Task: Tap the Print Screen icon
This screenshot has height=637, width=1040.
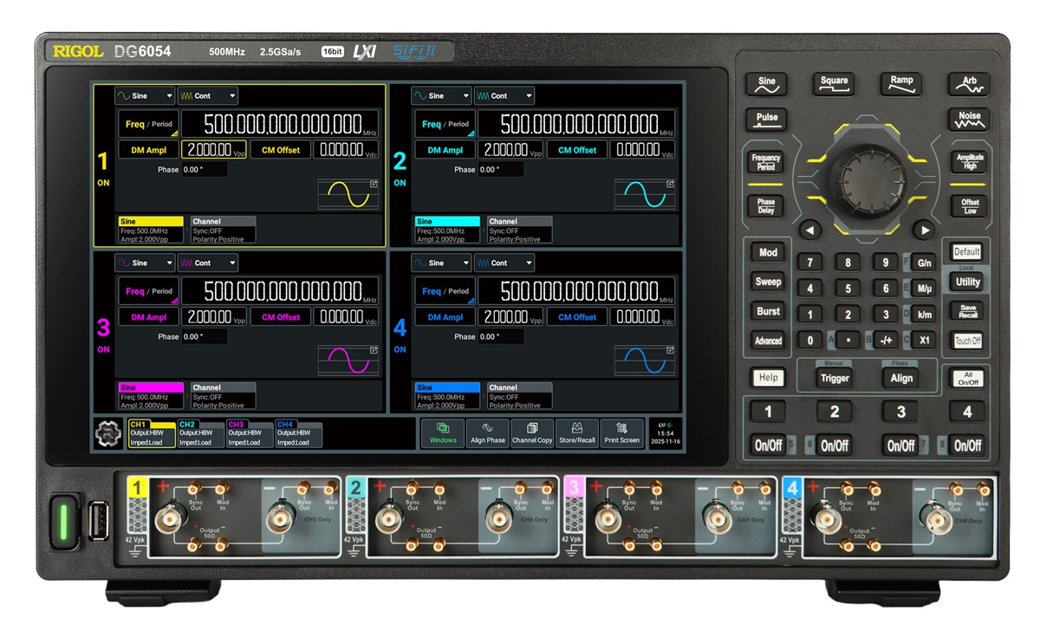Action: coord(621,432)
